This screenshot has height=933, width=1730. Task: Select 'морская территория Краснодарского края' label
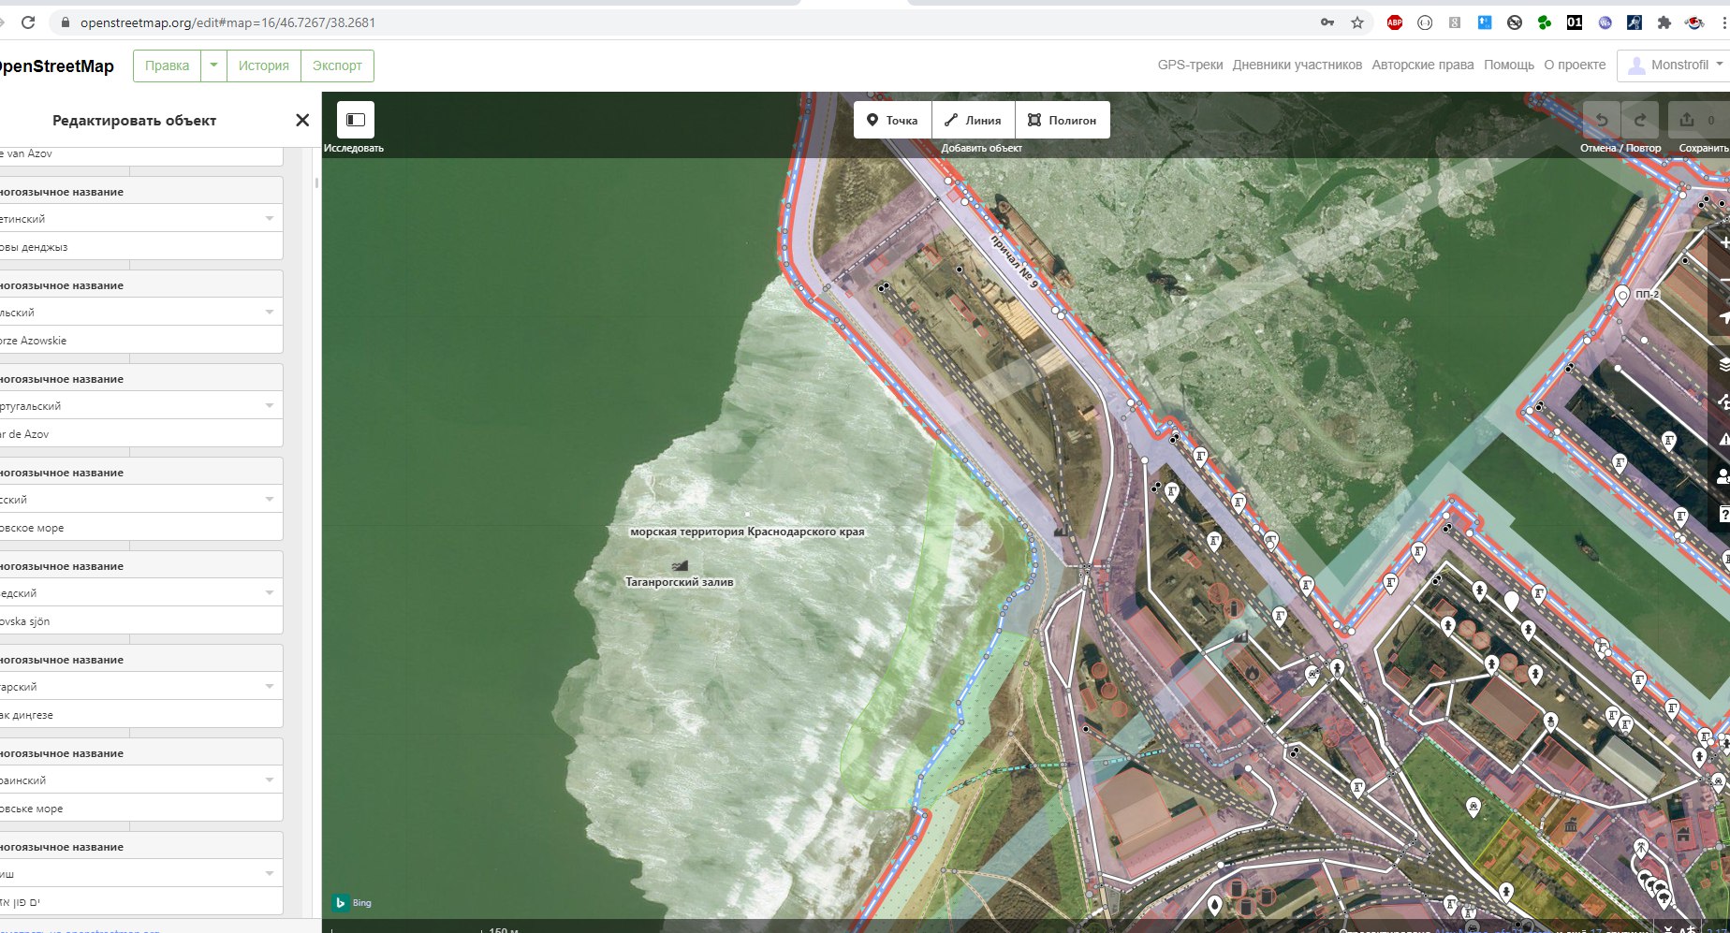[747, 532]
